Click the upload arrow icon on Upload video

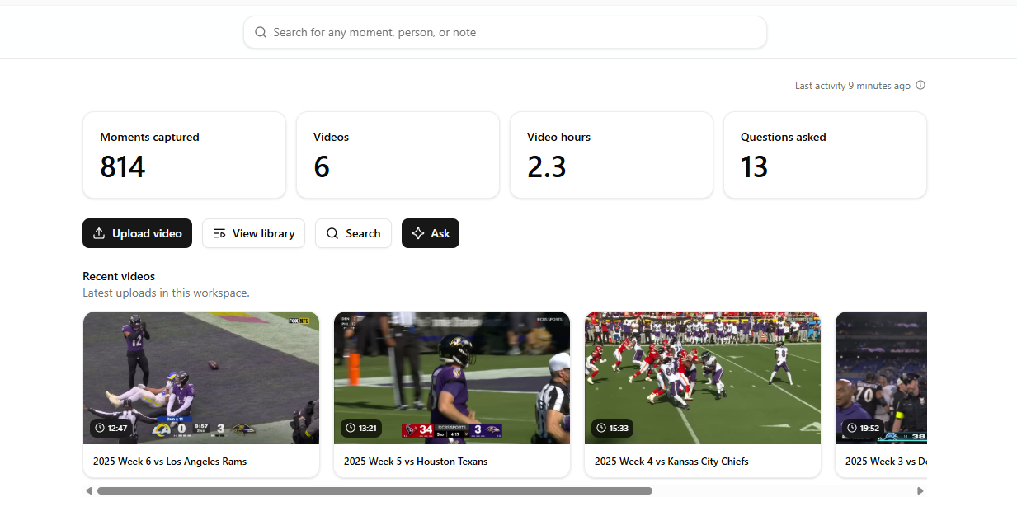click(99, 233)
